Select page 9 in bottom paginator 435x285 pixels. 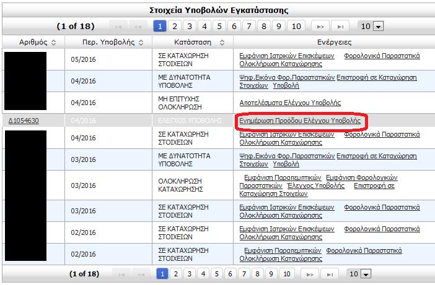[x=271, y=274]
